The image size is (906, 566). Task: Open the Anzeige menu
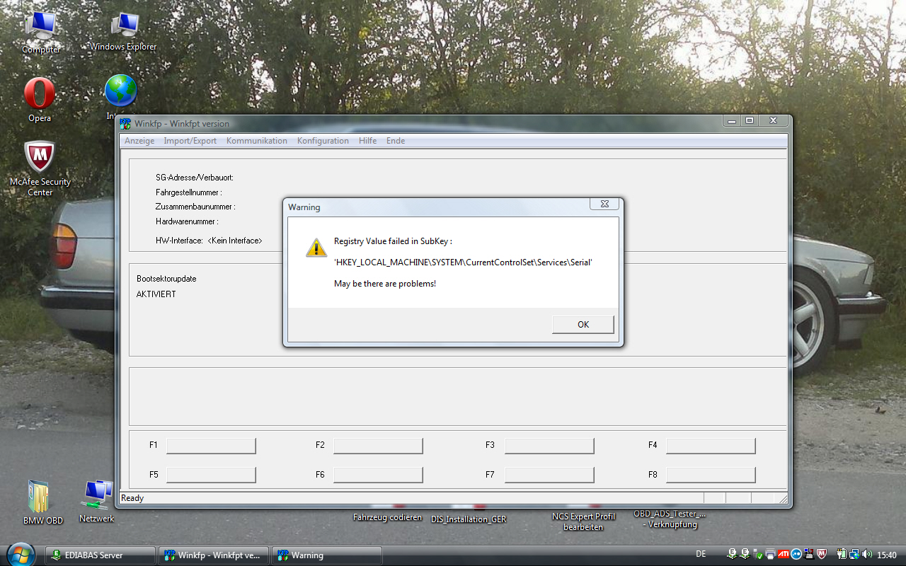(139, 141)
